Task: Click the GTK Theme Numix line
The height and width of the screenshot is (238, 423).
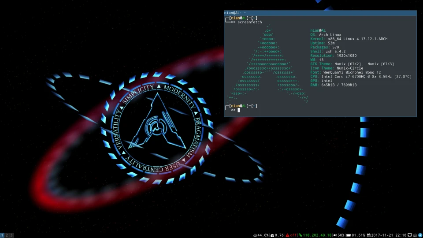Action: coord(352,64)
